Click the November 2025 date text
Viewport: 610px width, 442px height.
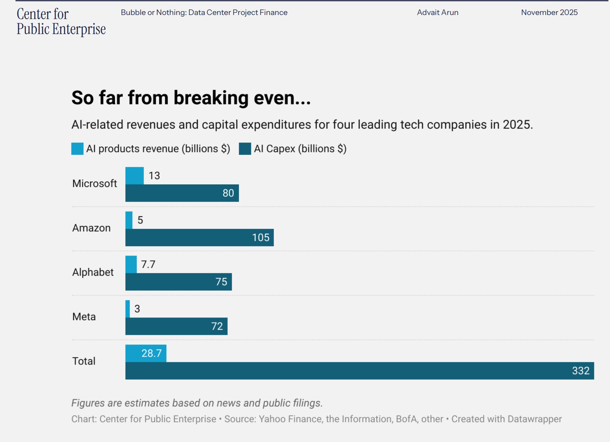[x=549, y=13]
